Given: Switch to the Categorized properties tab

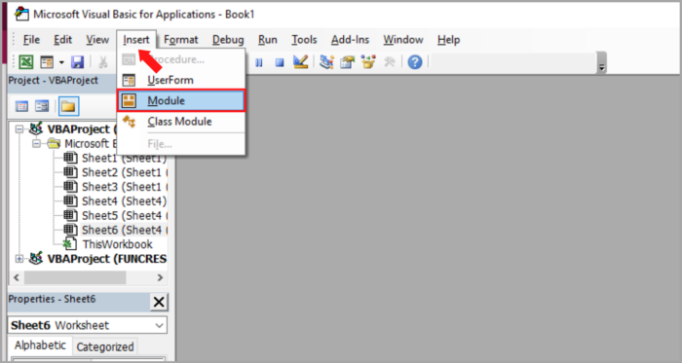Looking at the screenshot, I should coord(105,346).
